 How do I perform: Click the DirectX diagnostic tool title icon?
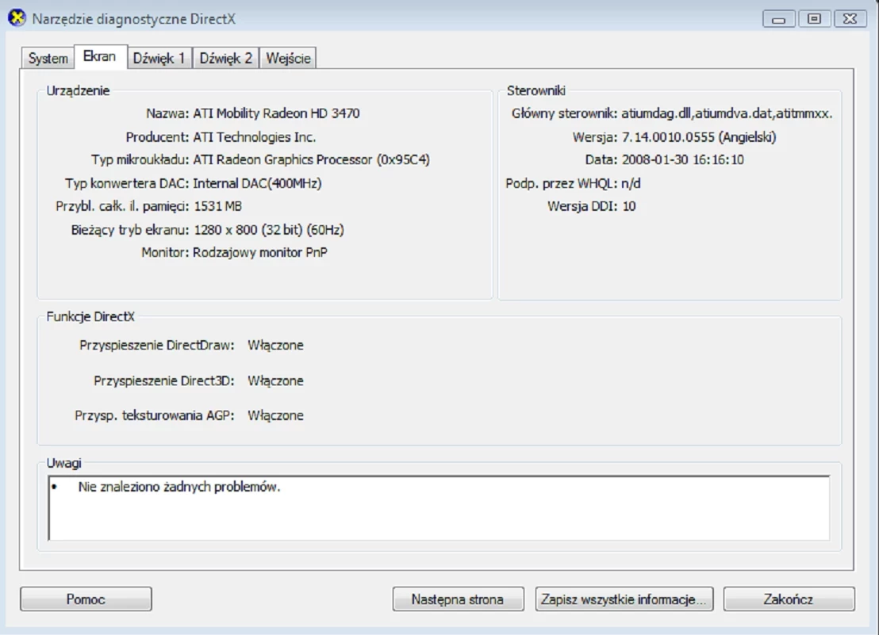[17, 18]
